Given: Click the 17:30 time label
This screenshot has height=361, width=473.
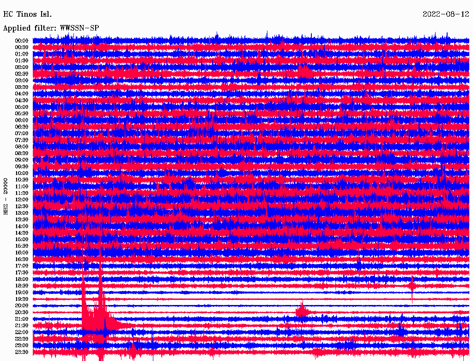Looking at the screenshot, I should click(x=22, y=273).
